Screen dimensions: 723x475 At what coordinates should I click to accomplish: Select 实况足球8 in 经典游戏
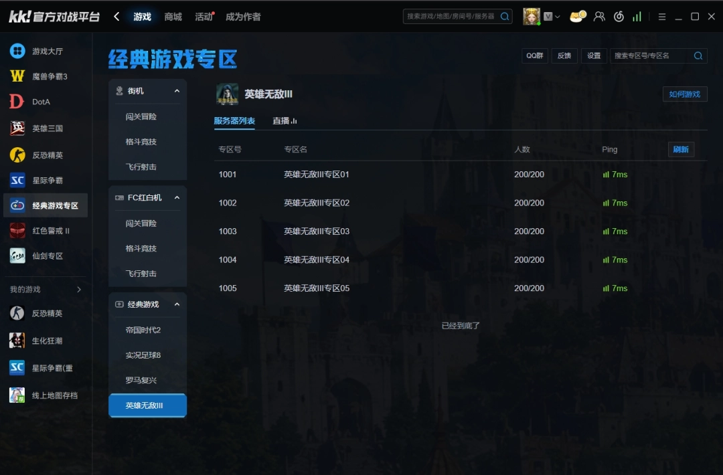click(x=143, y=355)
